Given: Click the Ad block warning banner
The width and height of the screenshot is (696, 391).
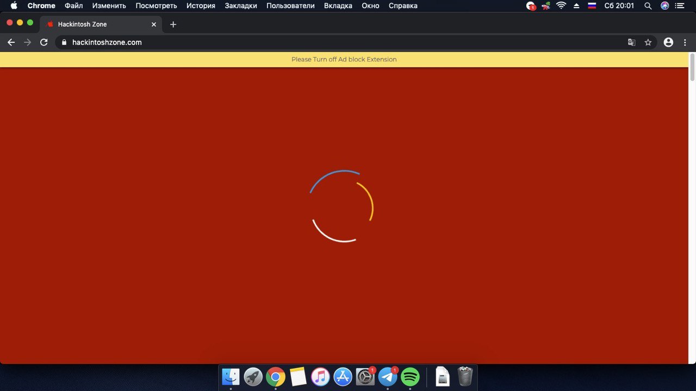Looking at the screenshot, I should coord(344,59).
